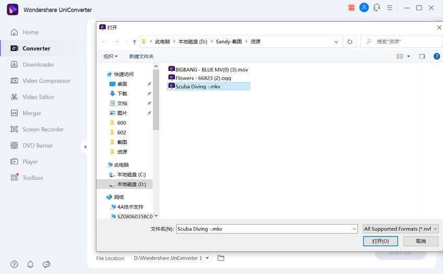This screenshot has width=443, height=274.
Task: Change the view mode icon
Action: [x=400, y=56]
